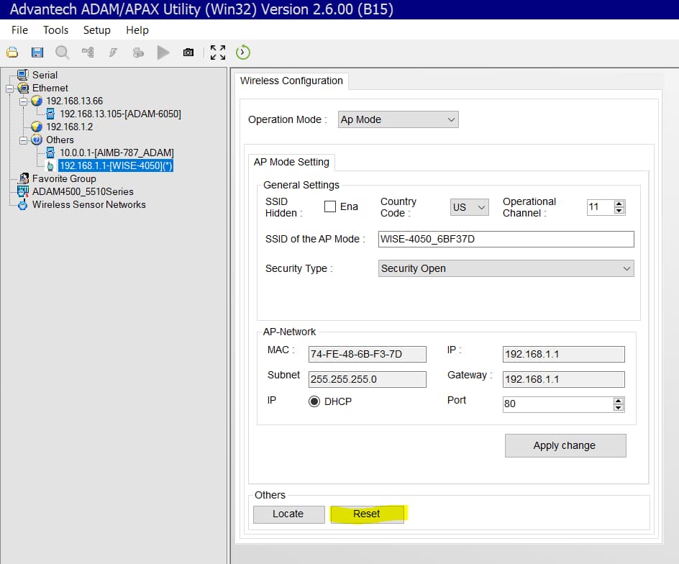
Task: Click the SSID of the AP Mode field
Action: pyautogui.click(x=506, y=239)
